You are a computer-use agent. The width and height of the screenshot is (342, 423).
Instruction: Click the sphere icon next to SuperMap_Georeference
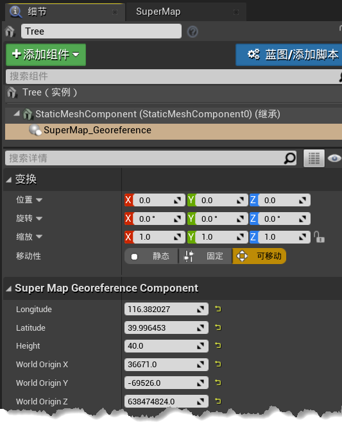point(35,130)
